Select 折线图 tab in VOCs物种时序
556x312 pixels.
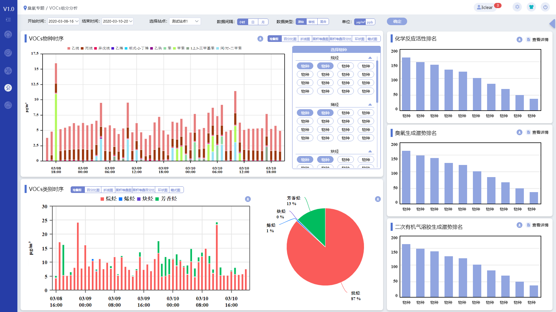point(305,39)
